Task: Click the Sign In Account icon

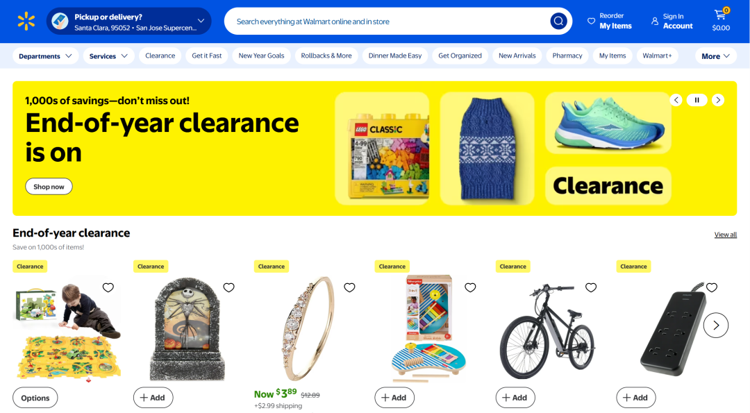Action: click(x=655, y=21)
